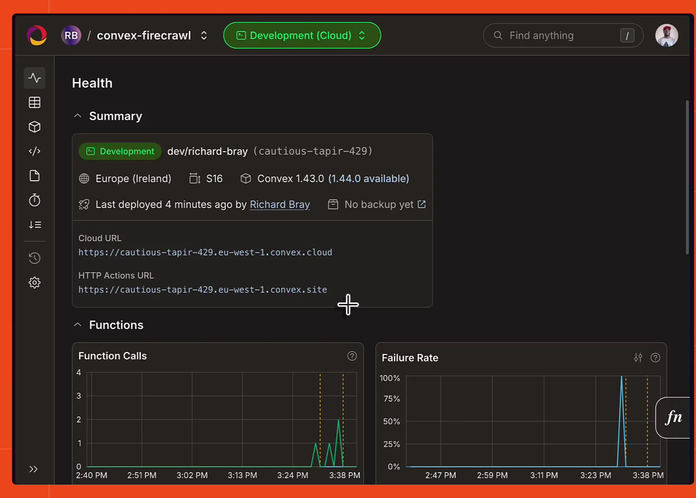This screenshot has width=696, height=498.
Task: Click the green Development badge
Action: (x=120, y=151)
